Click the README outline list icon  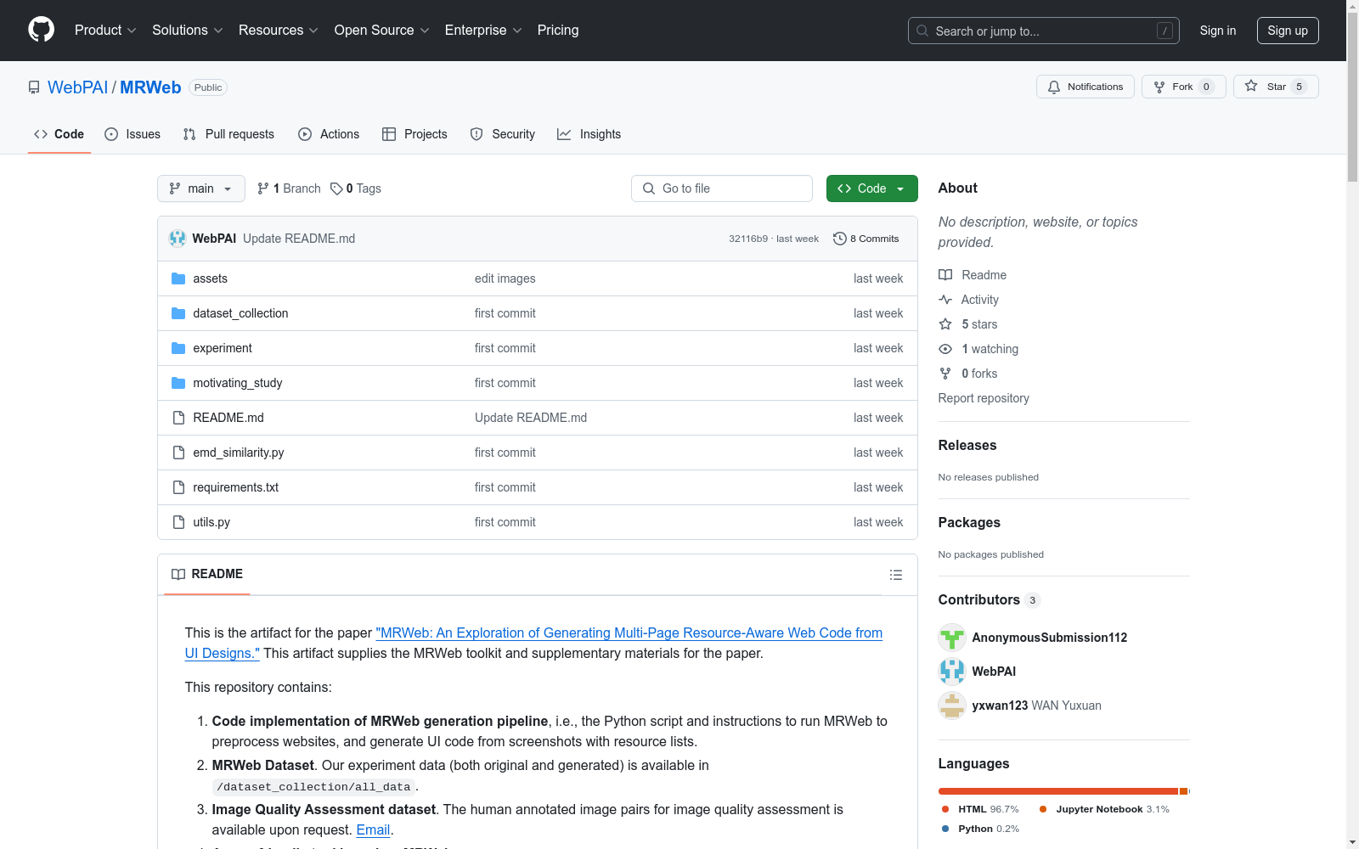click(x=895, y=575)
